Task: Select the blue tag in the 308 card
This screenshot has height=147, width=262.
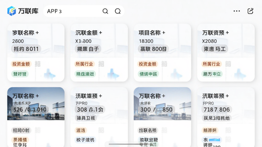Action: point(85,140)
